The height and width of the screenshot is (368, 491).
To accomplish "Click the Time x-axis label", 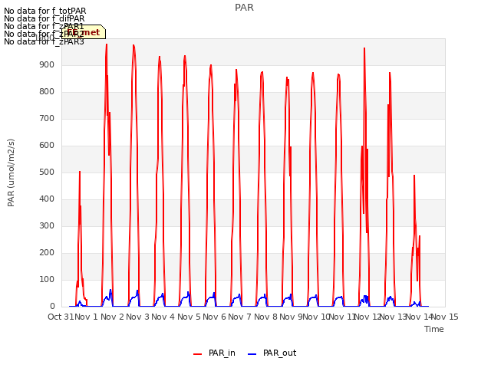I will [434, 329].
